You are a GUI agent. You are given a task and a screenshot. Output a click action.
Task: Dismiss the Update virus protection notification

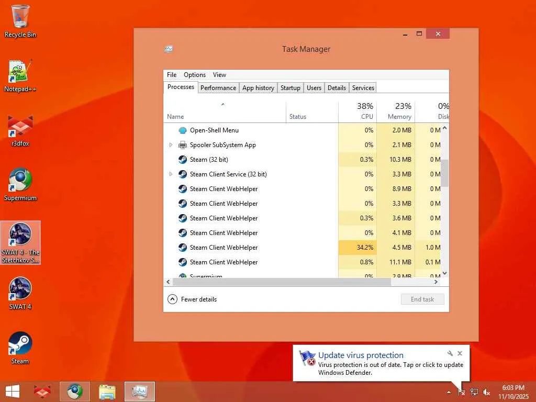click(x=460, y=353)
